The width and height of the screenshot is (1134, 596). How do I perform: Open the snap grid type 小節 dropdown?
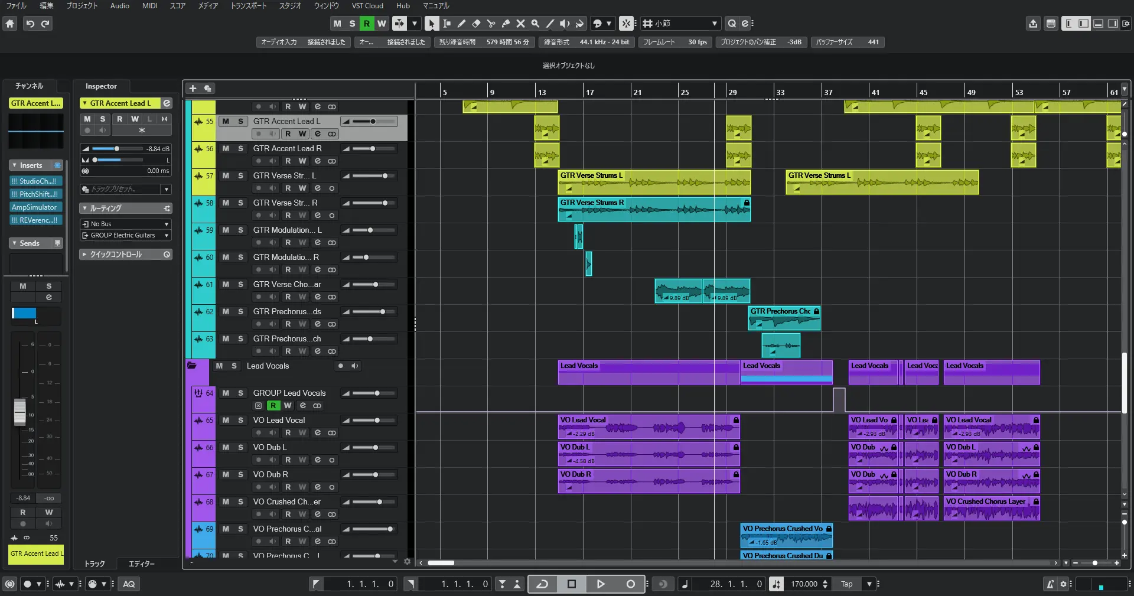[681, 24]
